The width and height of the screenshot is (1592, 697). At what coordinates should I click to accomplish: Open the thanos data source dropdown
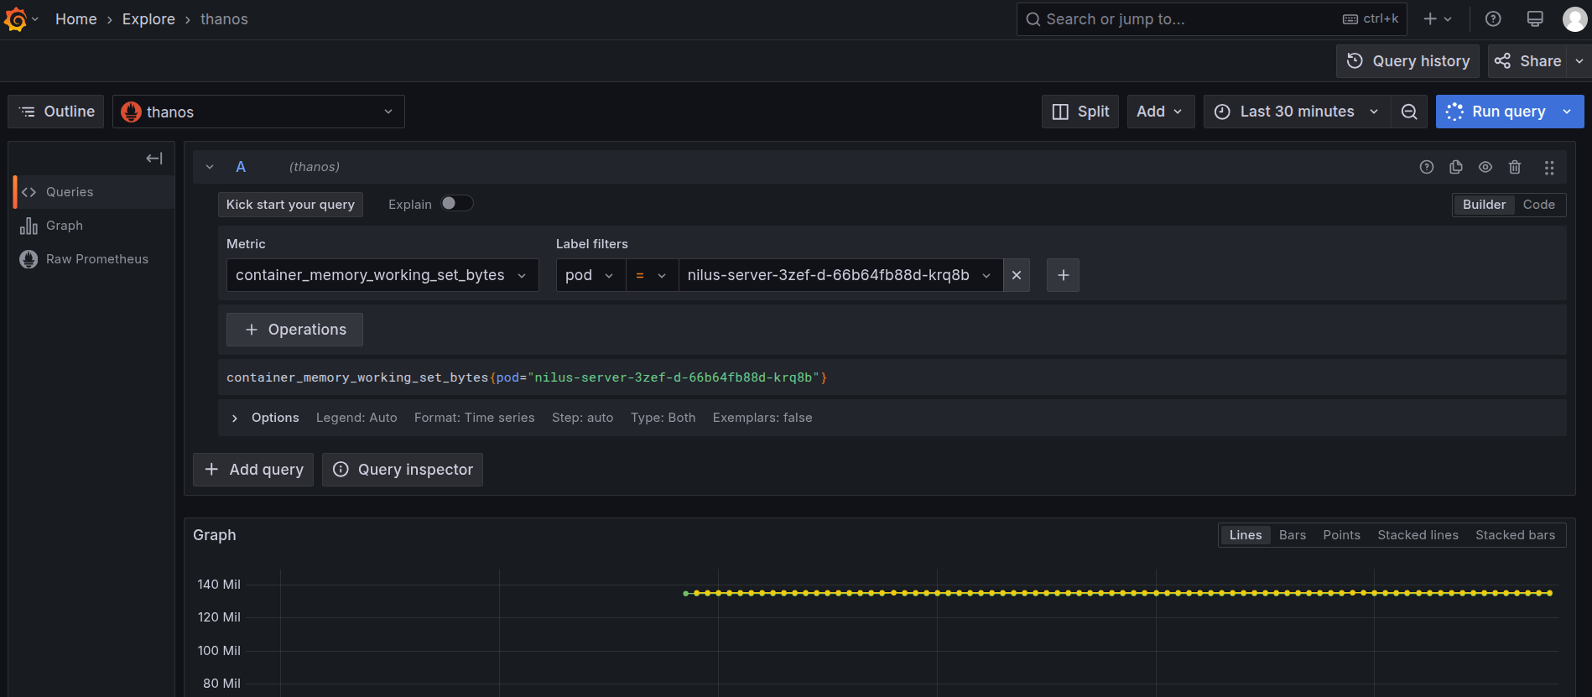[x=258, y=112]
